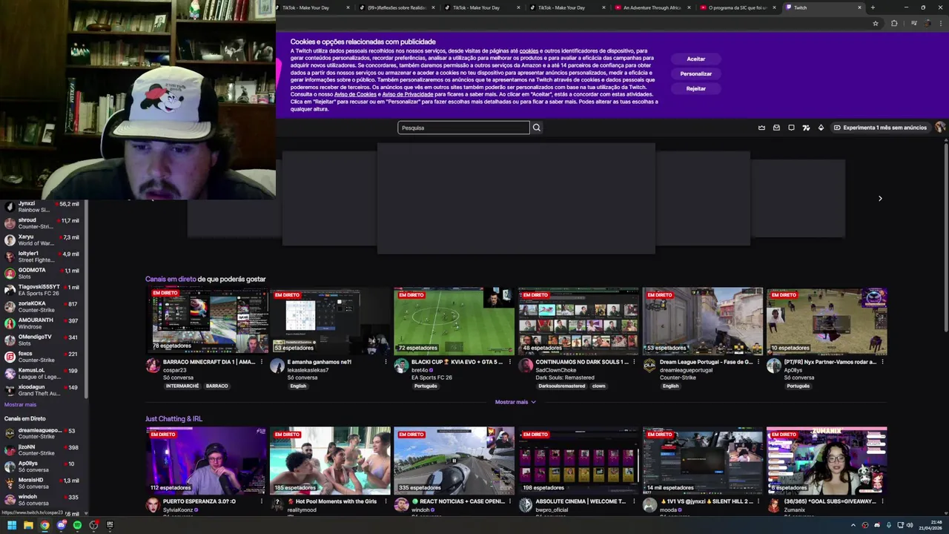Viewport: 949px width, 534px height.
Task: Open options menu for BARRACO MINECRAFT stream
Action: point(261,362)
